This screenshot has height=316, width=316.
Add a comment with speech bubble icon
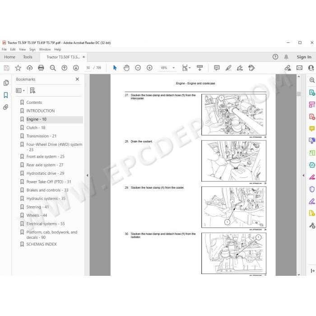click(x=217, y=68)
